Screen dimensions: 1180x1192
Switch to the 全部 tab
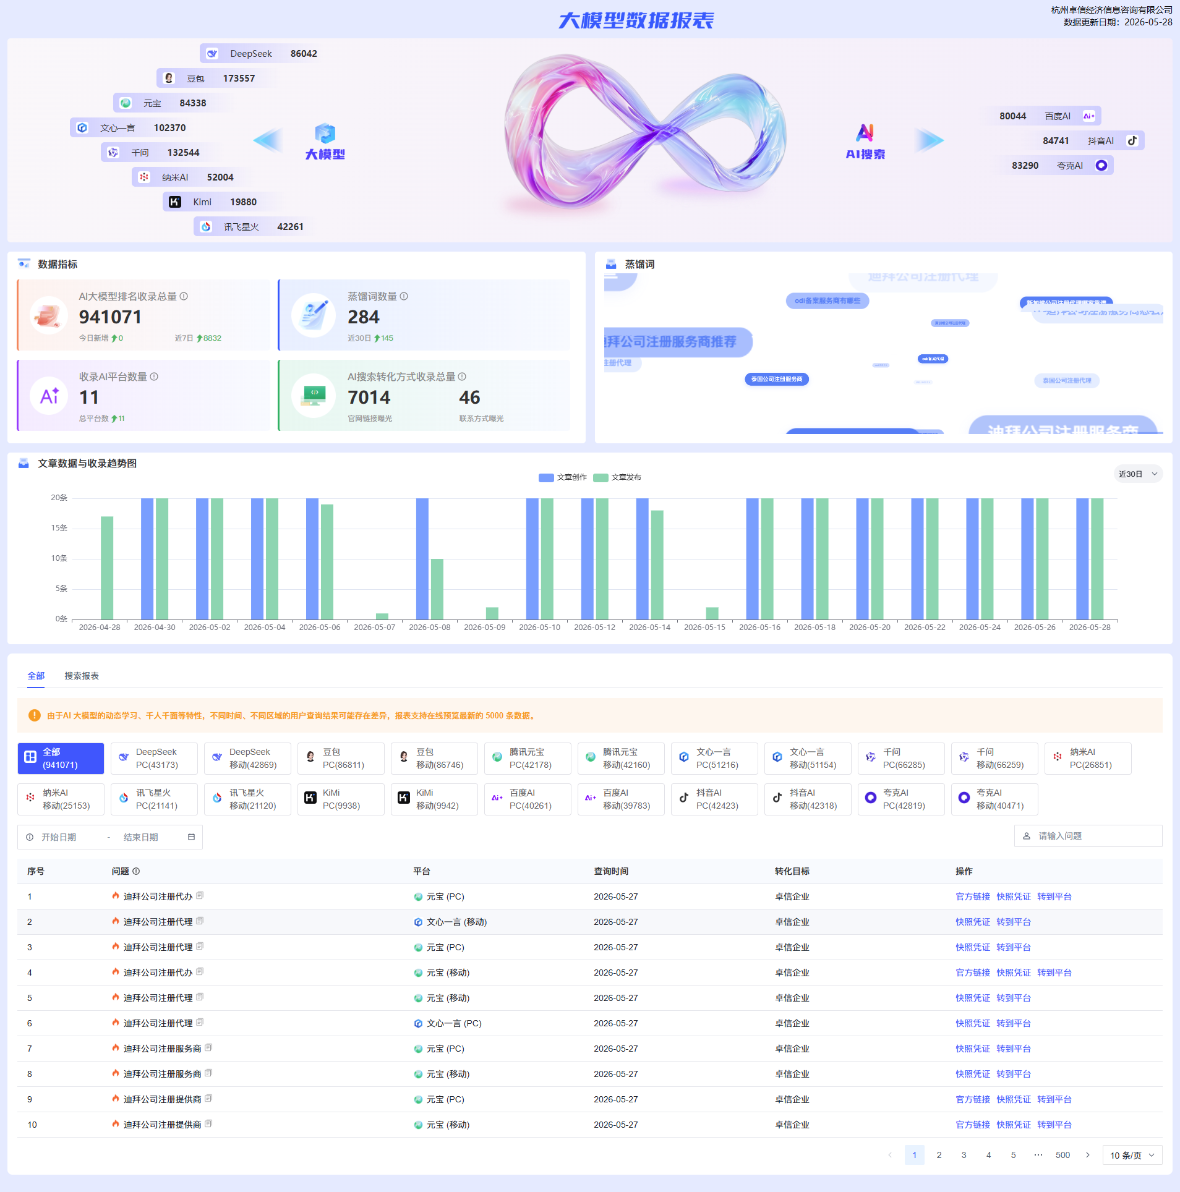pyautogui.click(x=36, y=676)
